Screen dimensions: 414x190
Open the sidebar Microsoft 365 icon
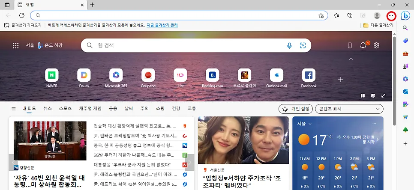[405, 79]
